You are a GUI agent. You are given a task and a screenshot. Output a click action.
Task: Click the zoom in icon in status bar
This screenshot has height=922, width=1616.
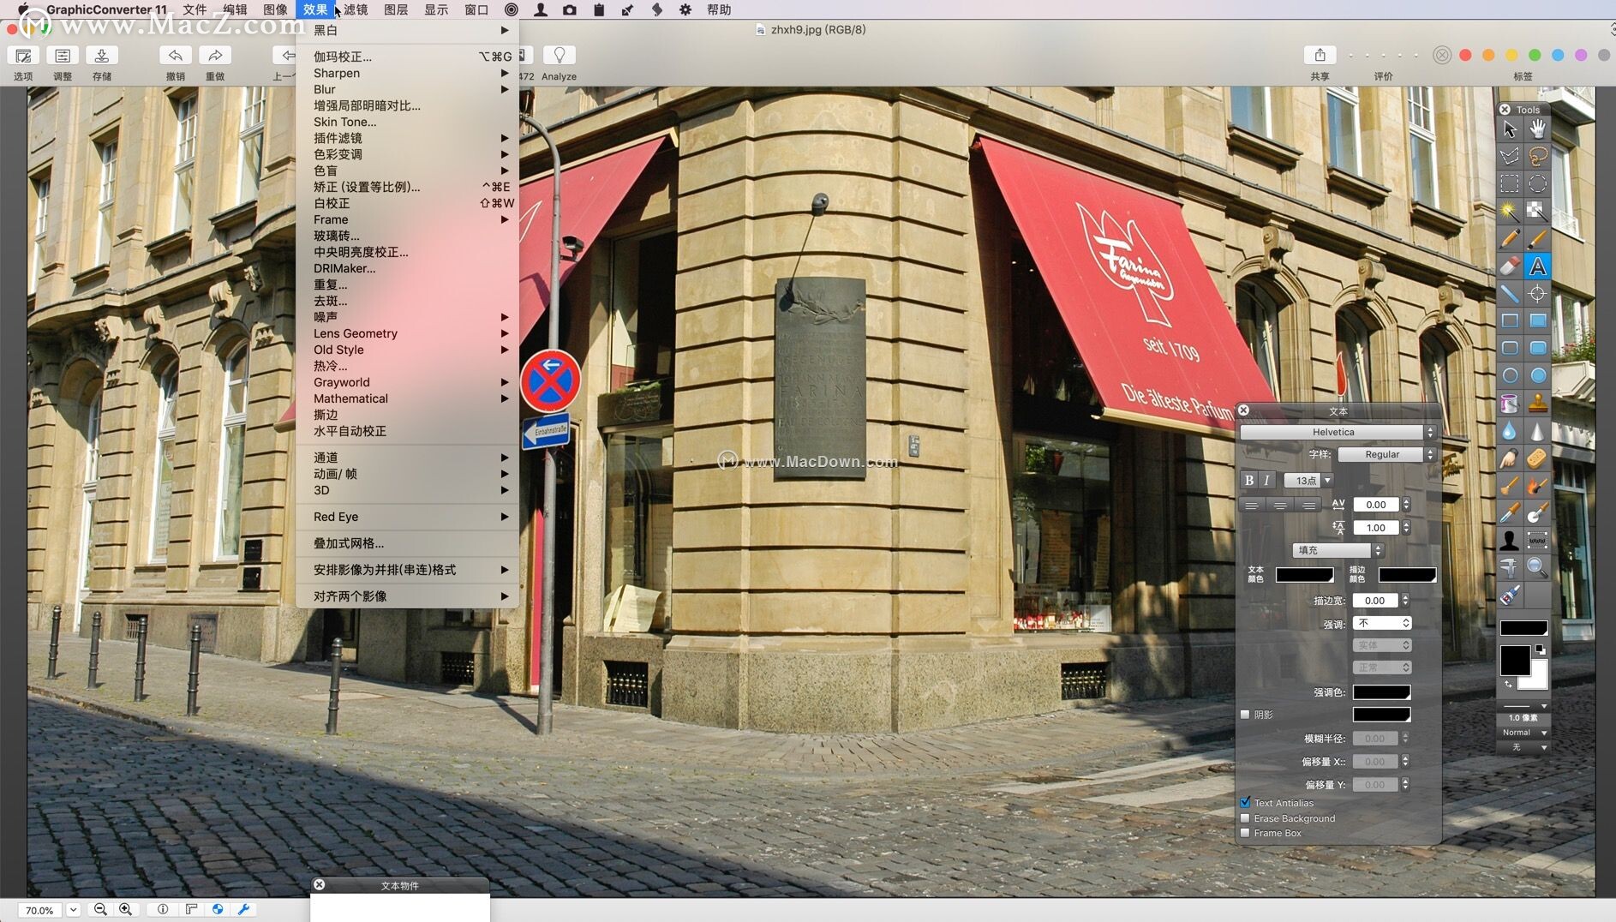(126, 909)
